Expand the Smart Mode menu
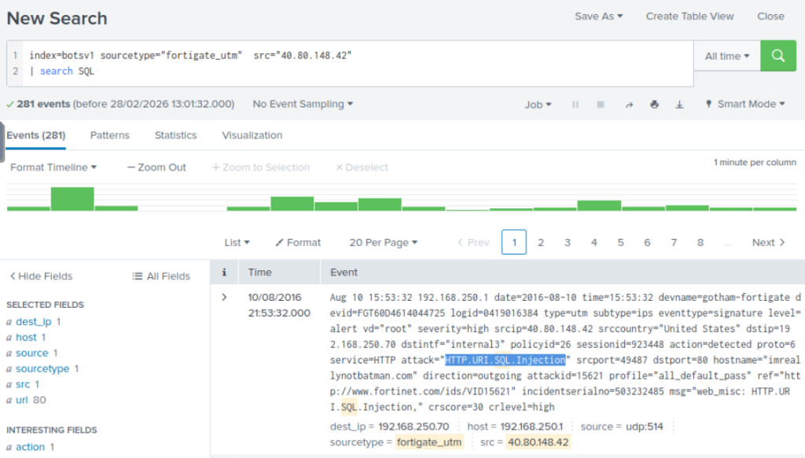Viewport: 805px width, 458px height. coord(745,104)
